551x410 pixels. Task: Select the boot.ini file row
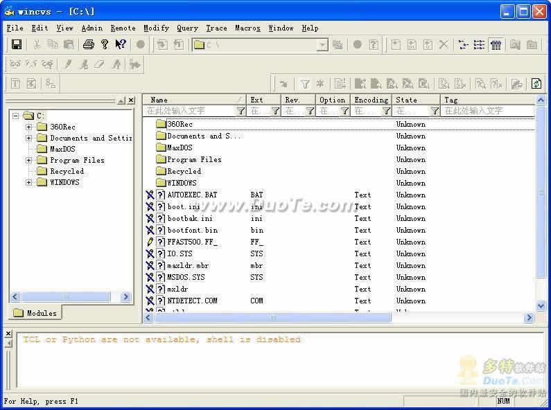[339, 206]
